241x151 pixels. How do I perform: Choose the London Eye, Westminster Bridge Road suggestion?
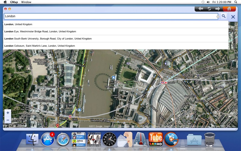pos(116,31)
